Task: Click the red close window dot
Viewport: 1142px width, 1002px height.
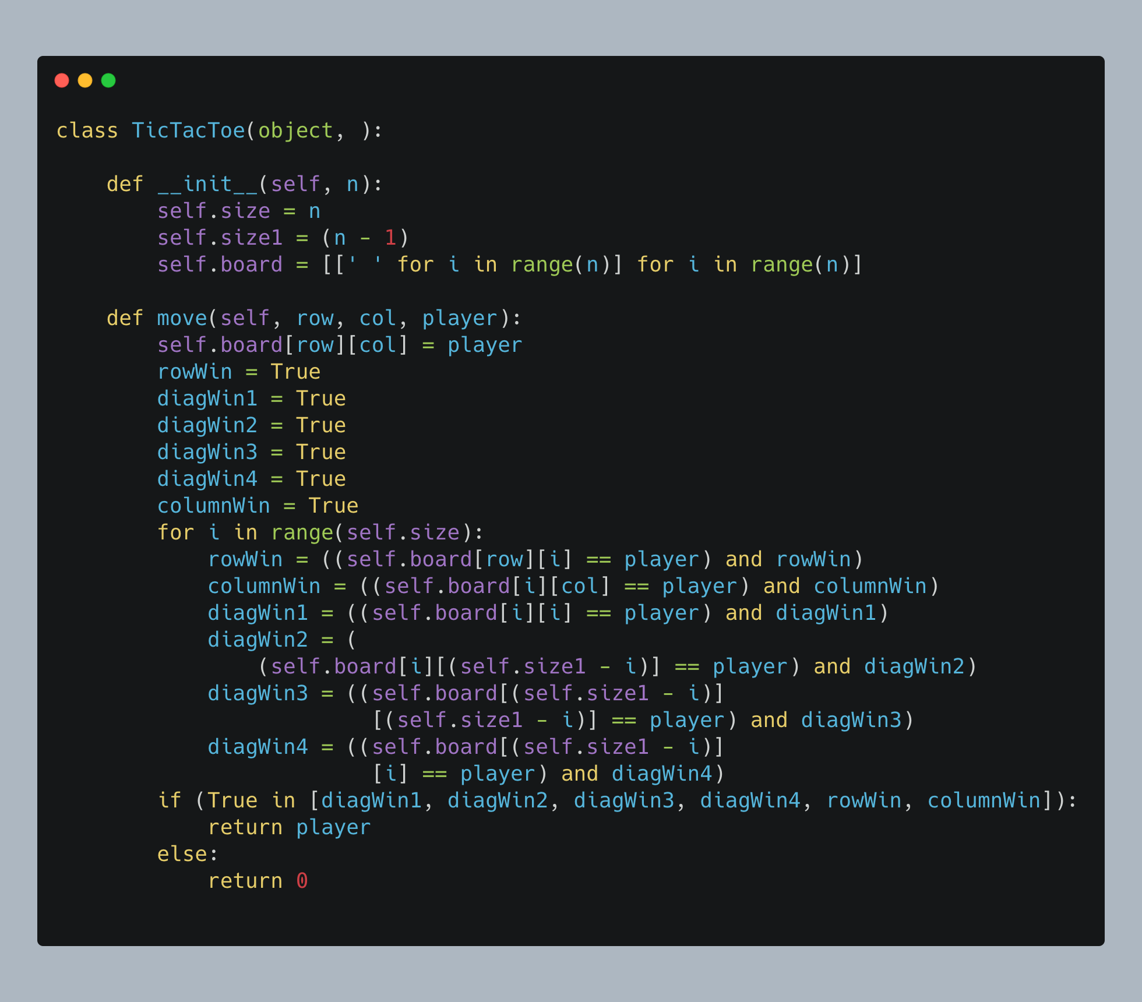Action: [62, 80]
